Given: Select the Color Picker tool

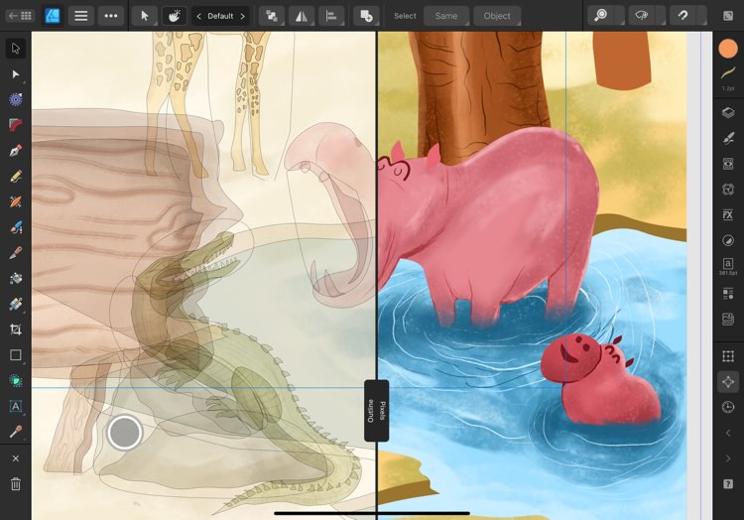Looking at the screenshot, I should tap(16, 432).
